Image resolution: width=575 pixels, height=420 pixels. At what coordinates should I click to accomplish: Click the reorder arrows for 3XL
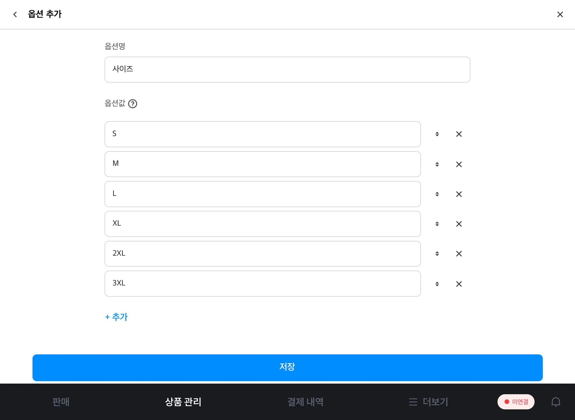click(x=437, y=284)
